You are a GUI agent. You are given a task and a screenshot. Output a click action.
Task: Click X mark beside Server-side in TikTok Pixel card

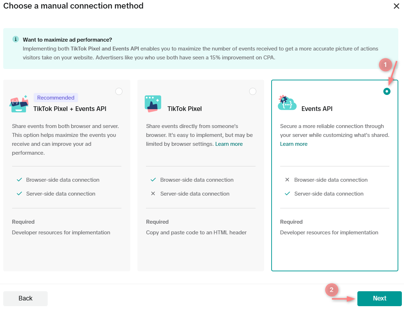click(x=153, y=193)
